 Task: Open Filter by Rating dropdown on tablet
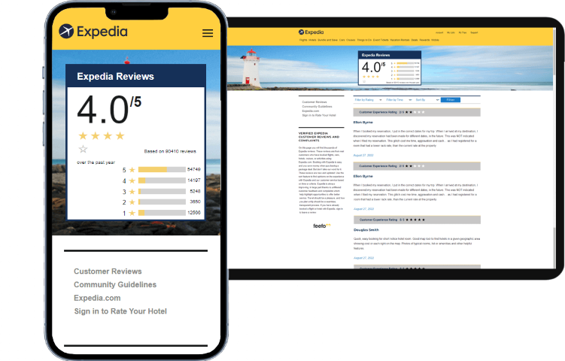coord(368,100)
